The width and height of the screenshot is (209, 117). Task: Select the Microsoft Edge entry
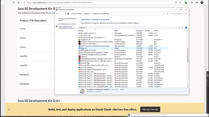(x=123, y=63)
